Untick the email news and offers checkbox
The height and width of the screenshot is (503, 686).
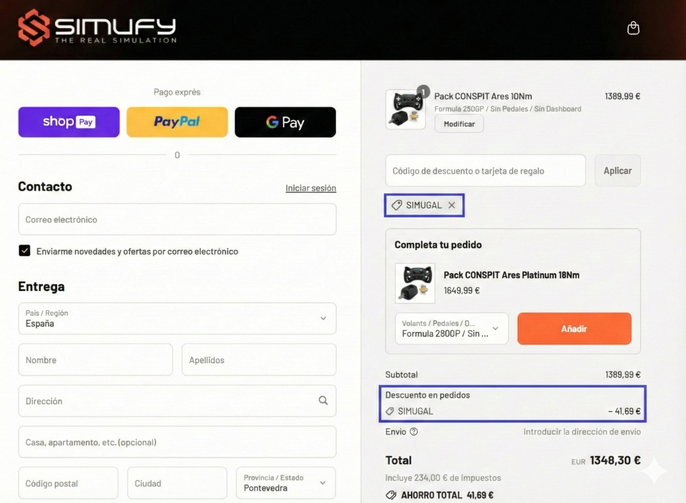point(25,251)
